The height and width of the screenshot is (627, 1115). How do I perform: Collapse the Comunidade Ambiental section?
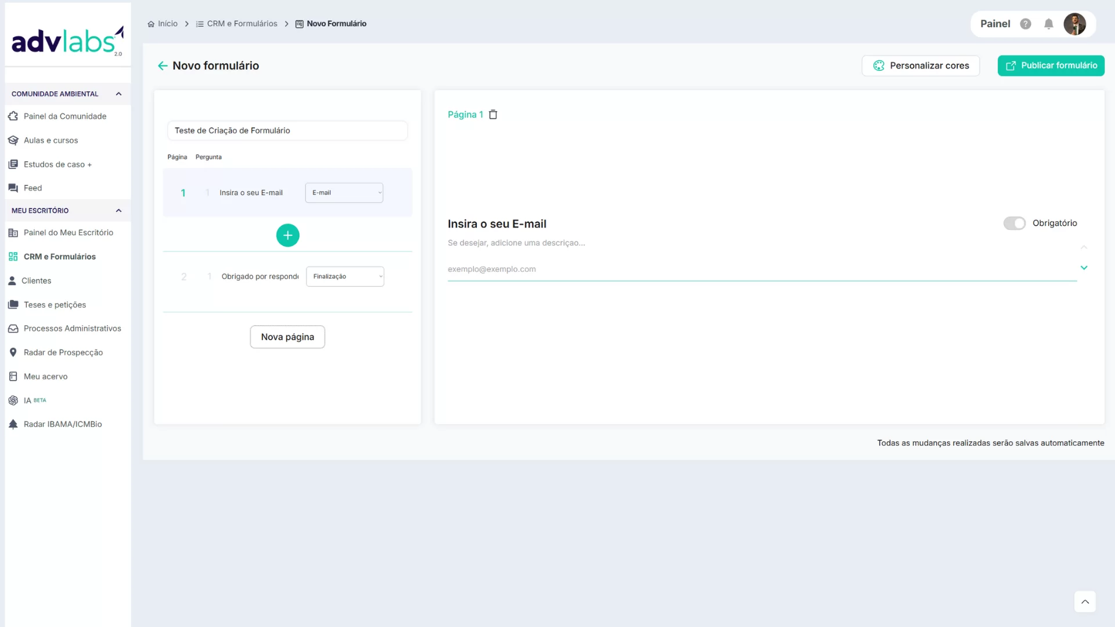tap(118, 93)
